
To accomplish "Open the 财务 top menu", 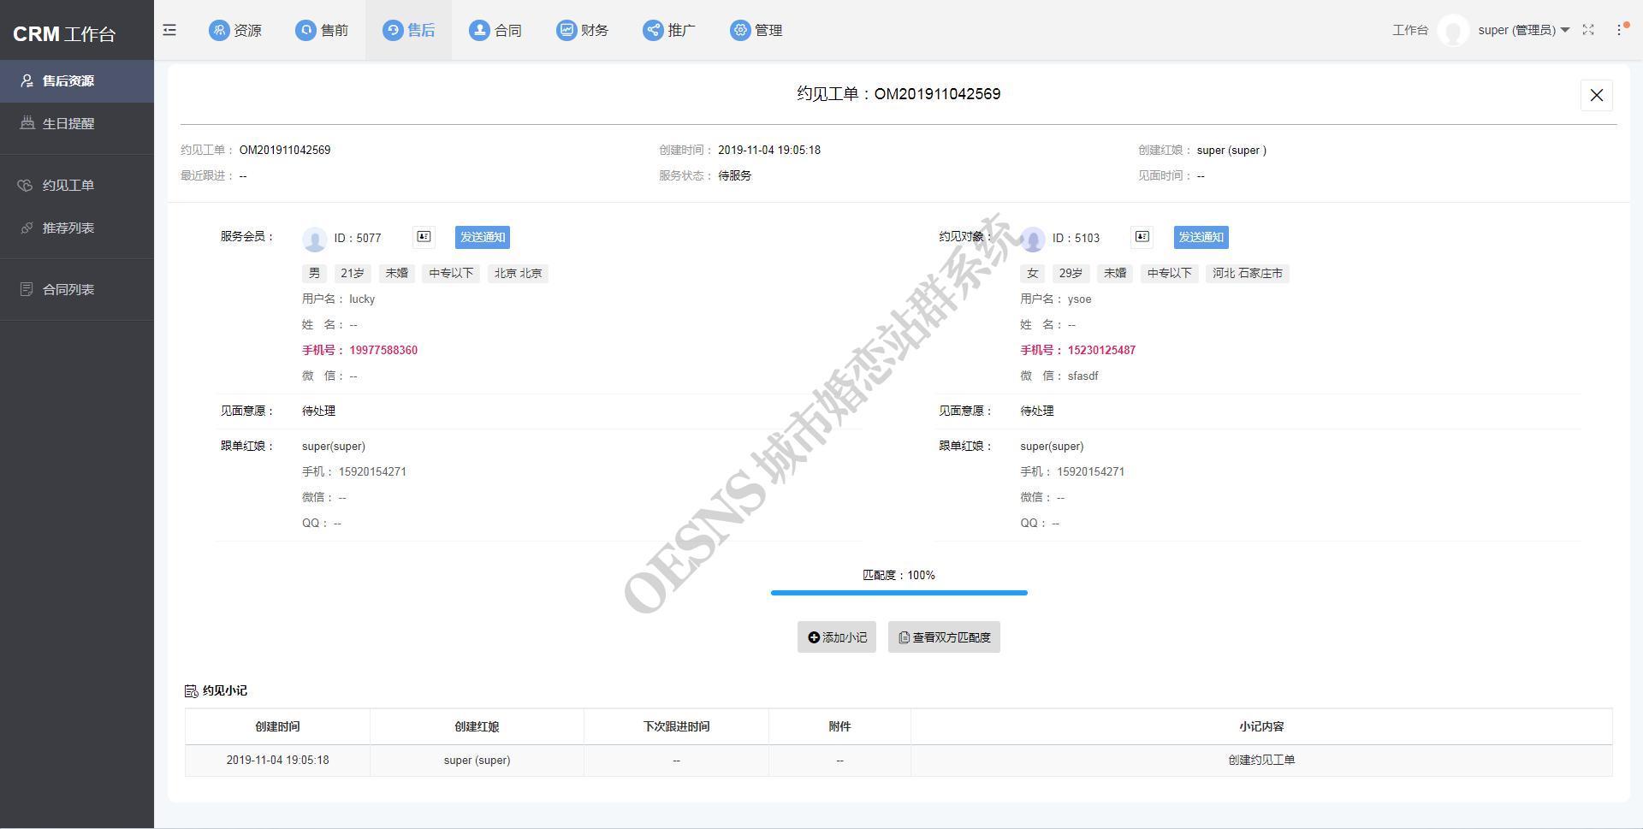I will point(582,30).
